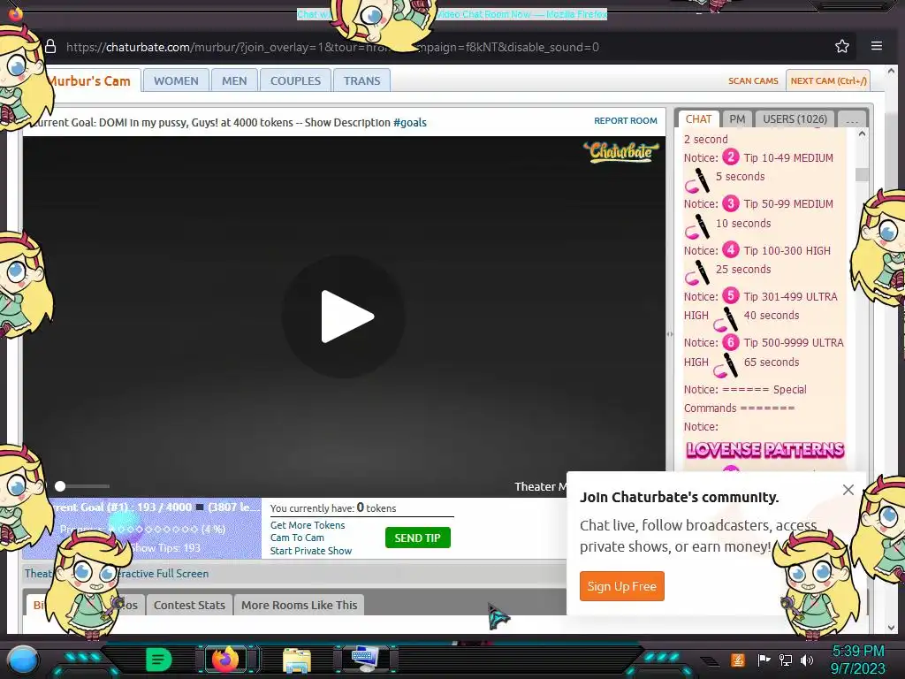The height and width of the screenshot is (679, 905).
Task: Open the USERS (1026) tab
Action: pyautogui.click(x=795, y=119)
